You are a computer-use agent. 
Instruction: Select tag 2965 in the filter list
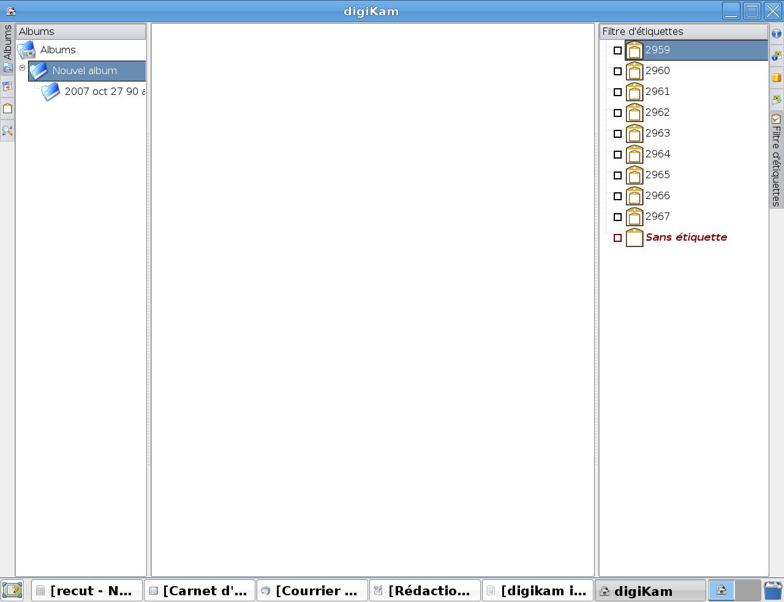coord(657,175)
